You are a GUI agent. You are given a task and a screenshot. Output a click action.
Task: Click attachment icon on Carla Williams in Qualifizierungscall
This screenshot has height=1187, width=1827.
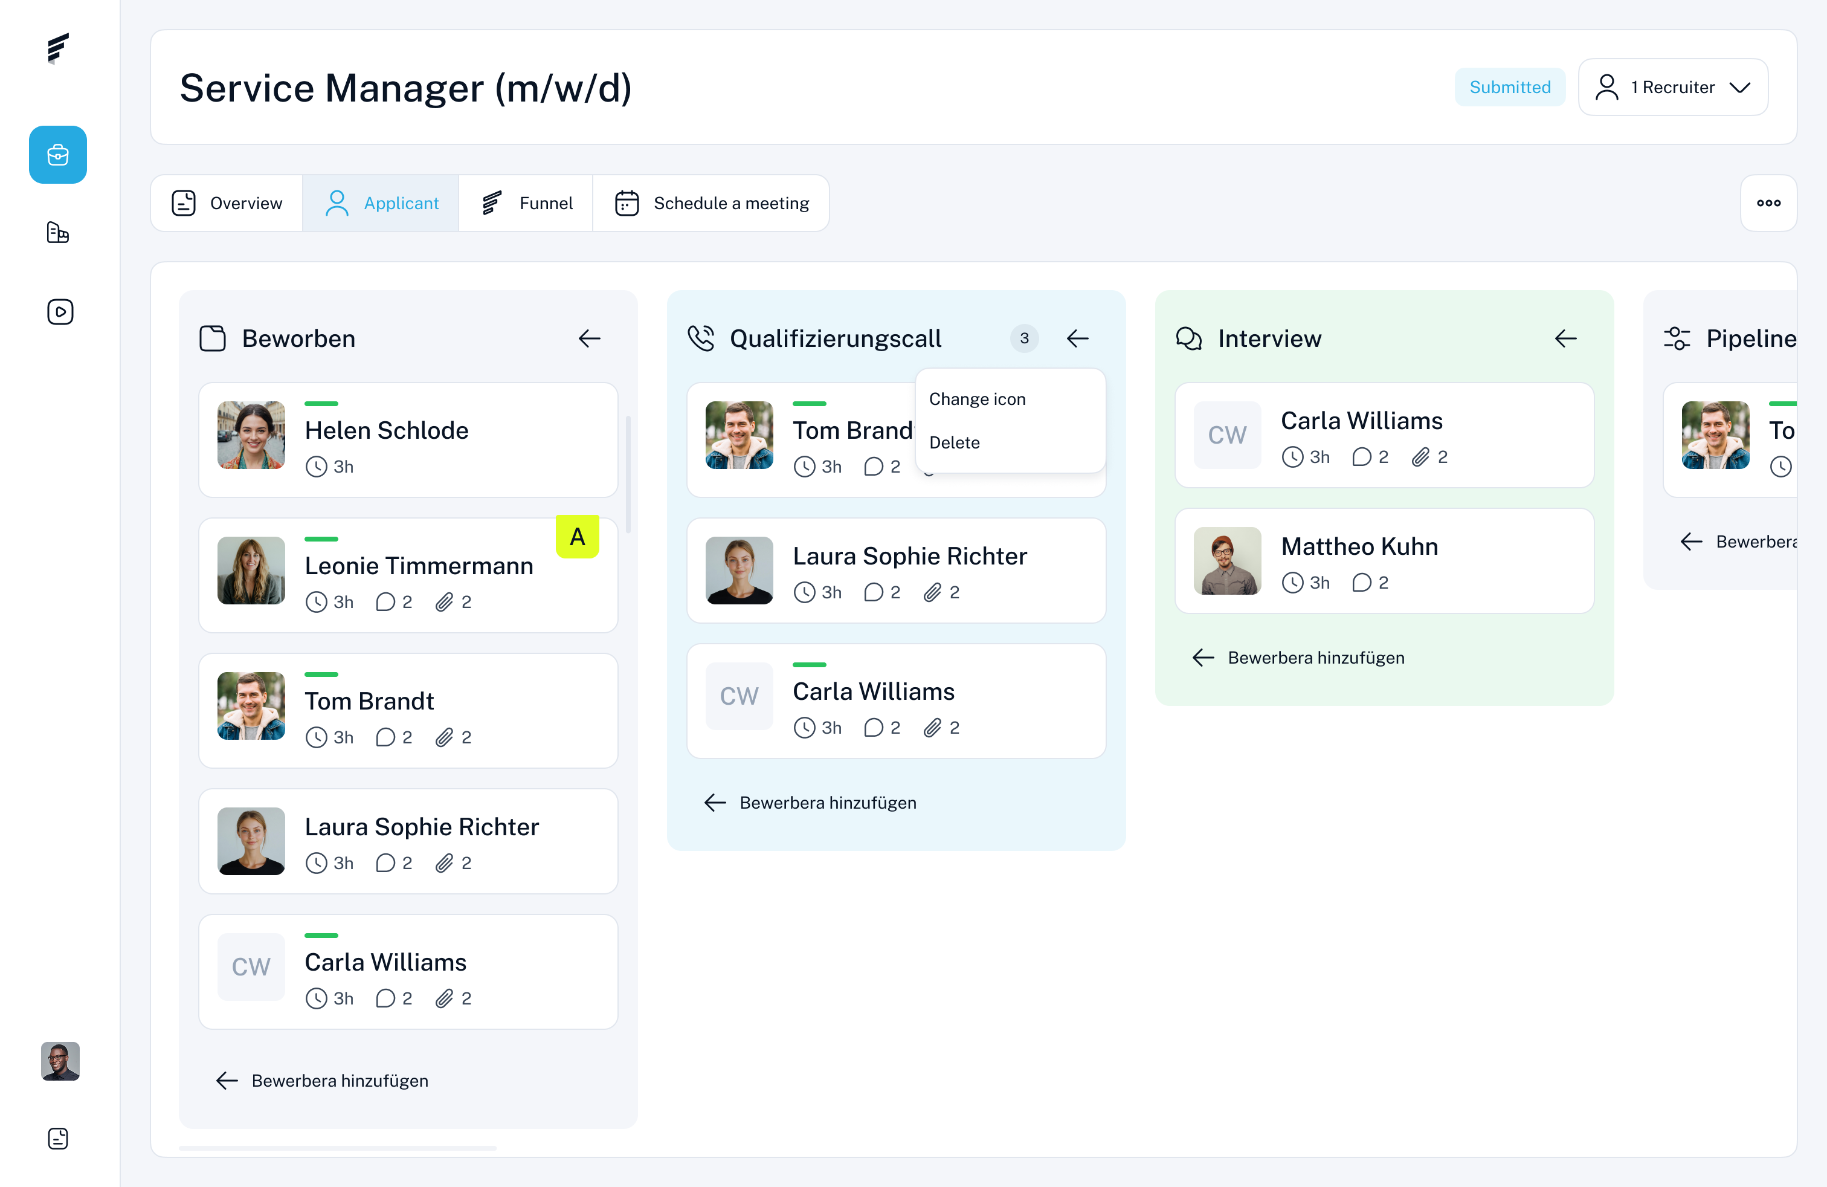click(933, 727)
